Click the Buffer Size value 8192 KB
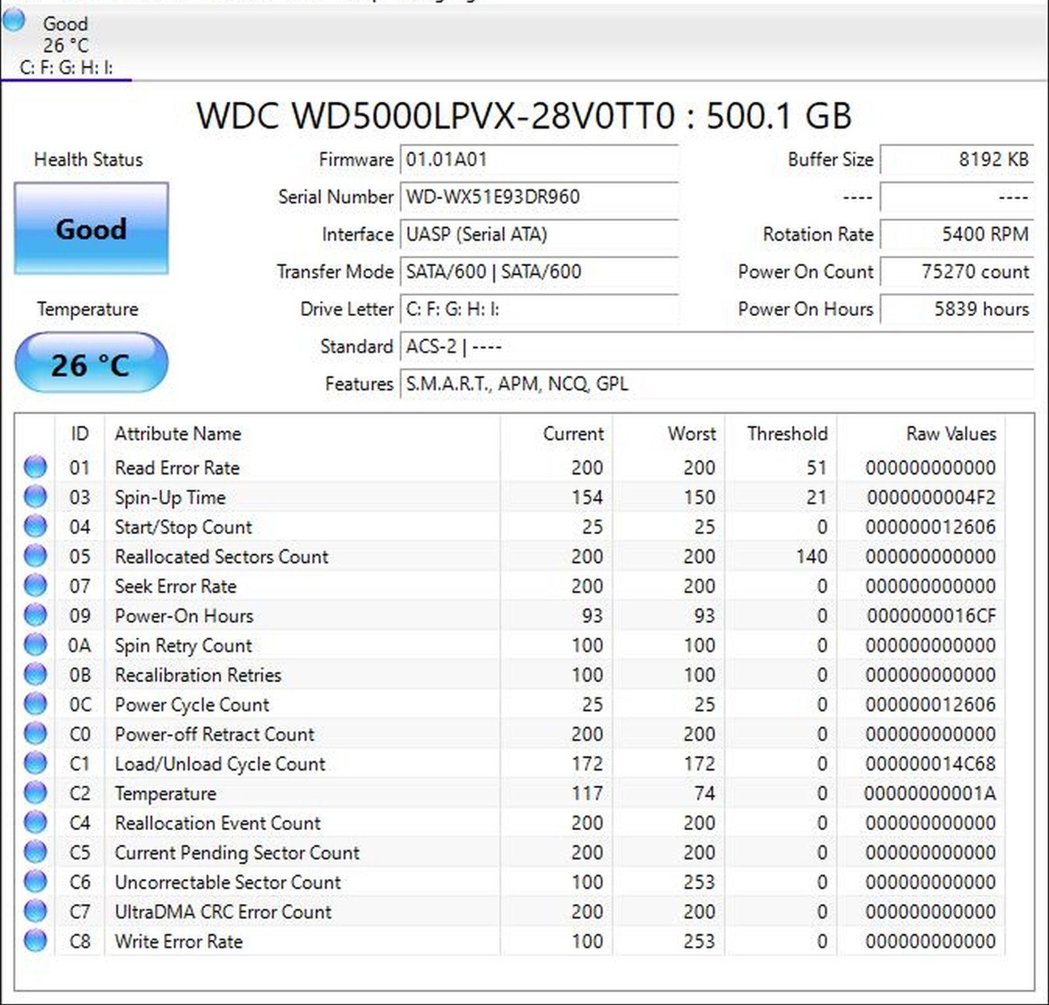 click(957, 159)
